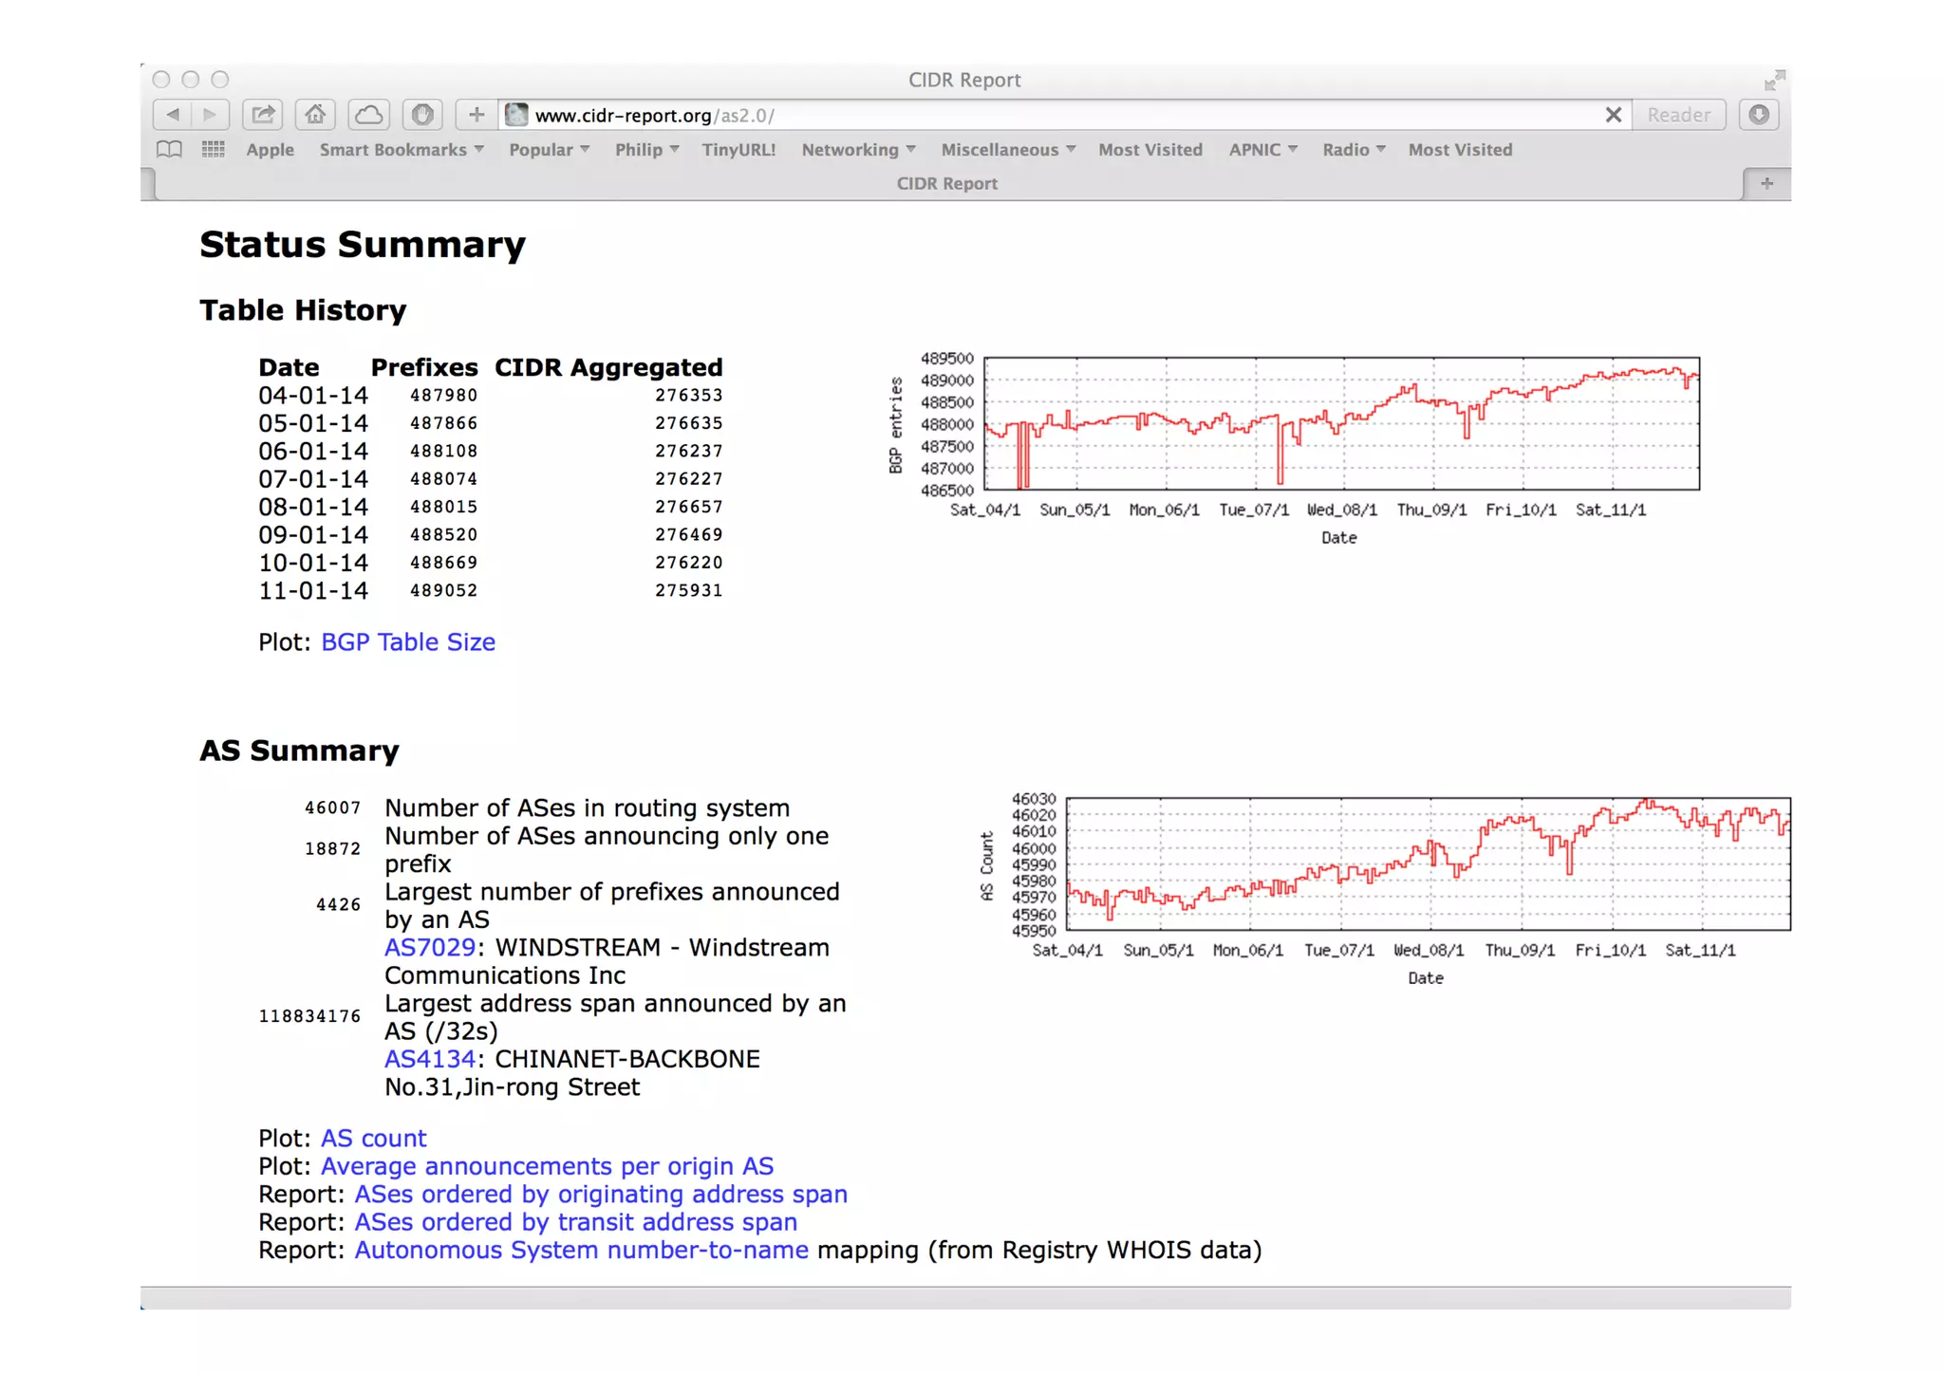
Task: Open a new tab with plus button
Action: [x=1766, y=184]
